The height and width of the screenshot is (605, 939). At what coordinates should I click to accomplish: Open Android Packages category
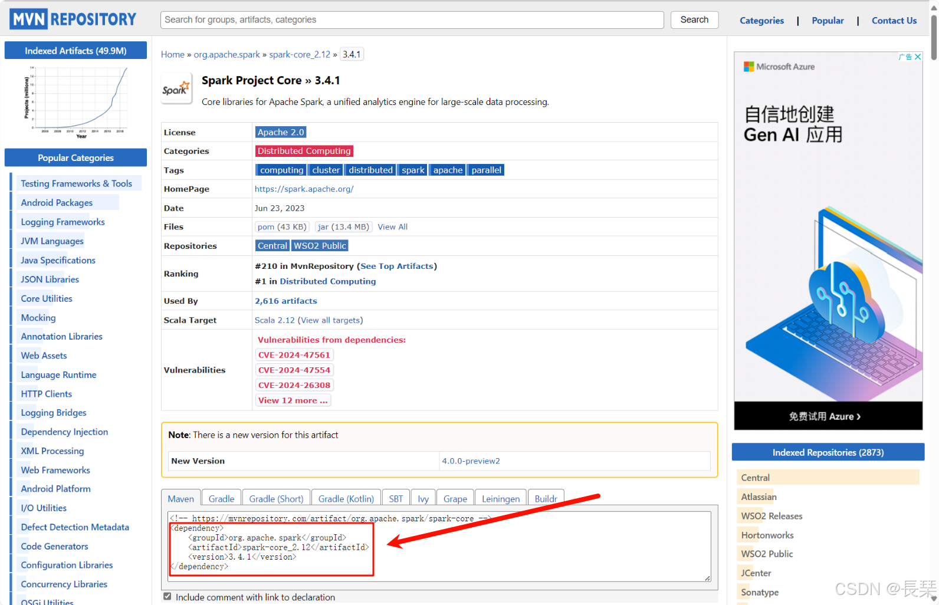tap(57, 202)
